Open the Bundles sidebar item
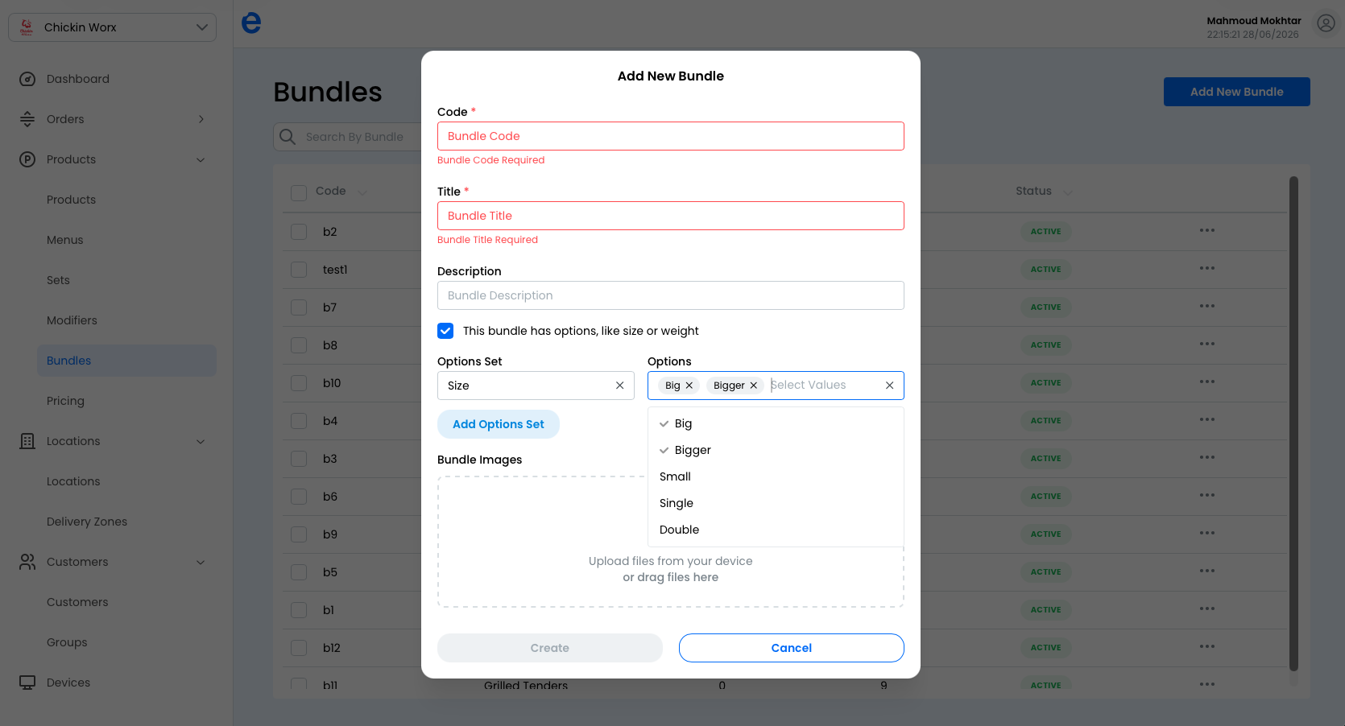Screen dimensions: 1345x726 (x=126, y=361)
